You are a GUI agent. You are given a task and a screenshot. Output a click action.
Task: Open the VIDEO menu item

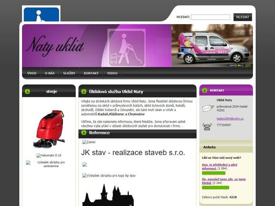(112, 73)
